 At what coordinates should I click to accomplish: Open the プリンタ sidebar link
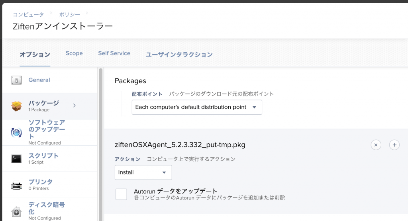point(41,182)
